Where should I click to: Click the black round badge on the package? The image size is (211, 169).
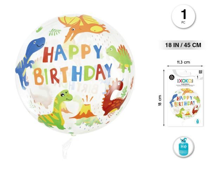pyautogui.click(x=172, y=77)
